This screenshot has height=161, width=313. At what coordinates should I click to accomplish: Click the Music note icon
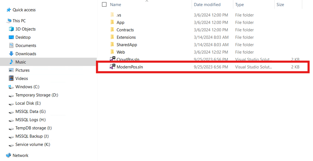coord(11,62)
